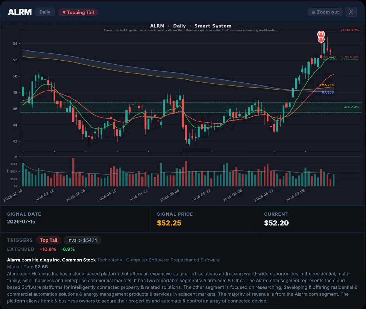Click the Top Tail trigger chip

(49, 240)
